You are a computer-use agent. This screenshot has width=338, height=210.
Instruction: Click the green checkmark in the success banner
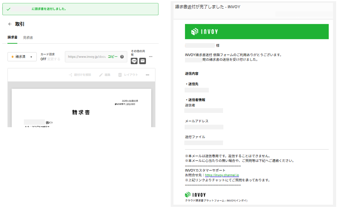click(8, 9)
